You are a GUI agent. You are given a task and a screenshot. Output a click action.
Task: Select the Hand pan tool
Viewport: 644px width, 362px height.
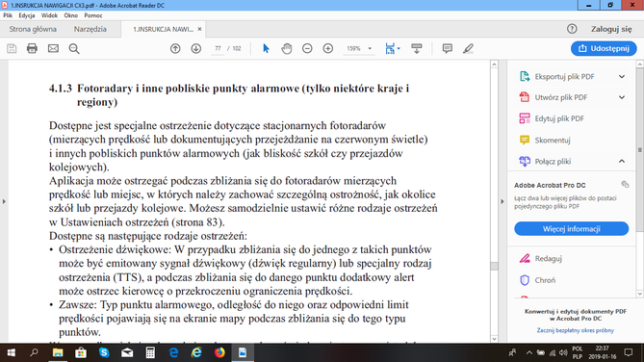(x=286, y=48)
